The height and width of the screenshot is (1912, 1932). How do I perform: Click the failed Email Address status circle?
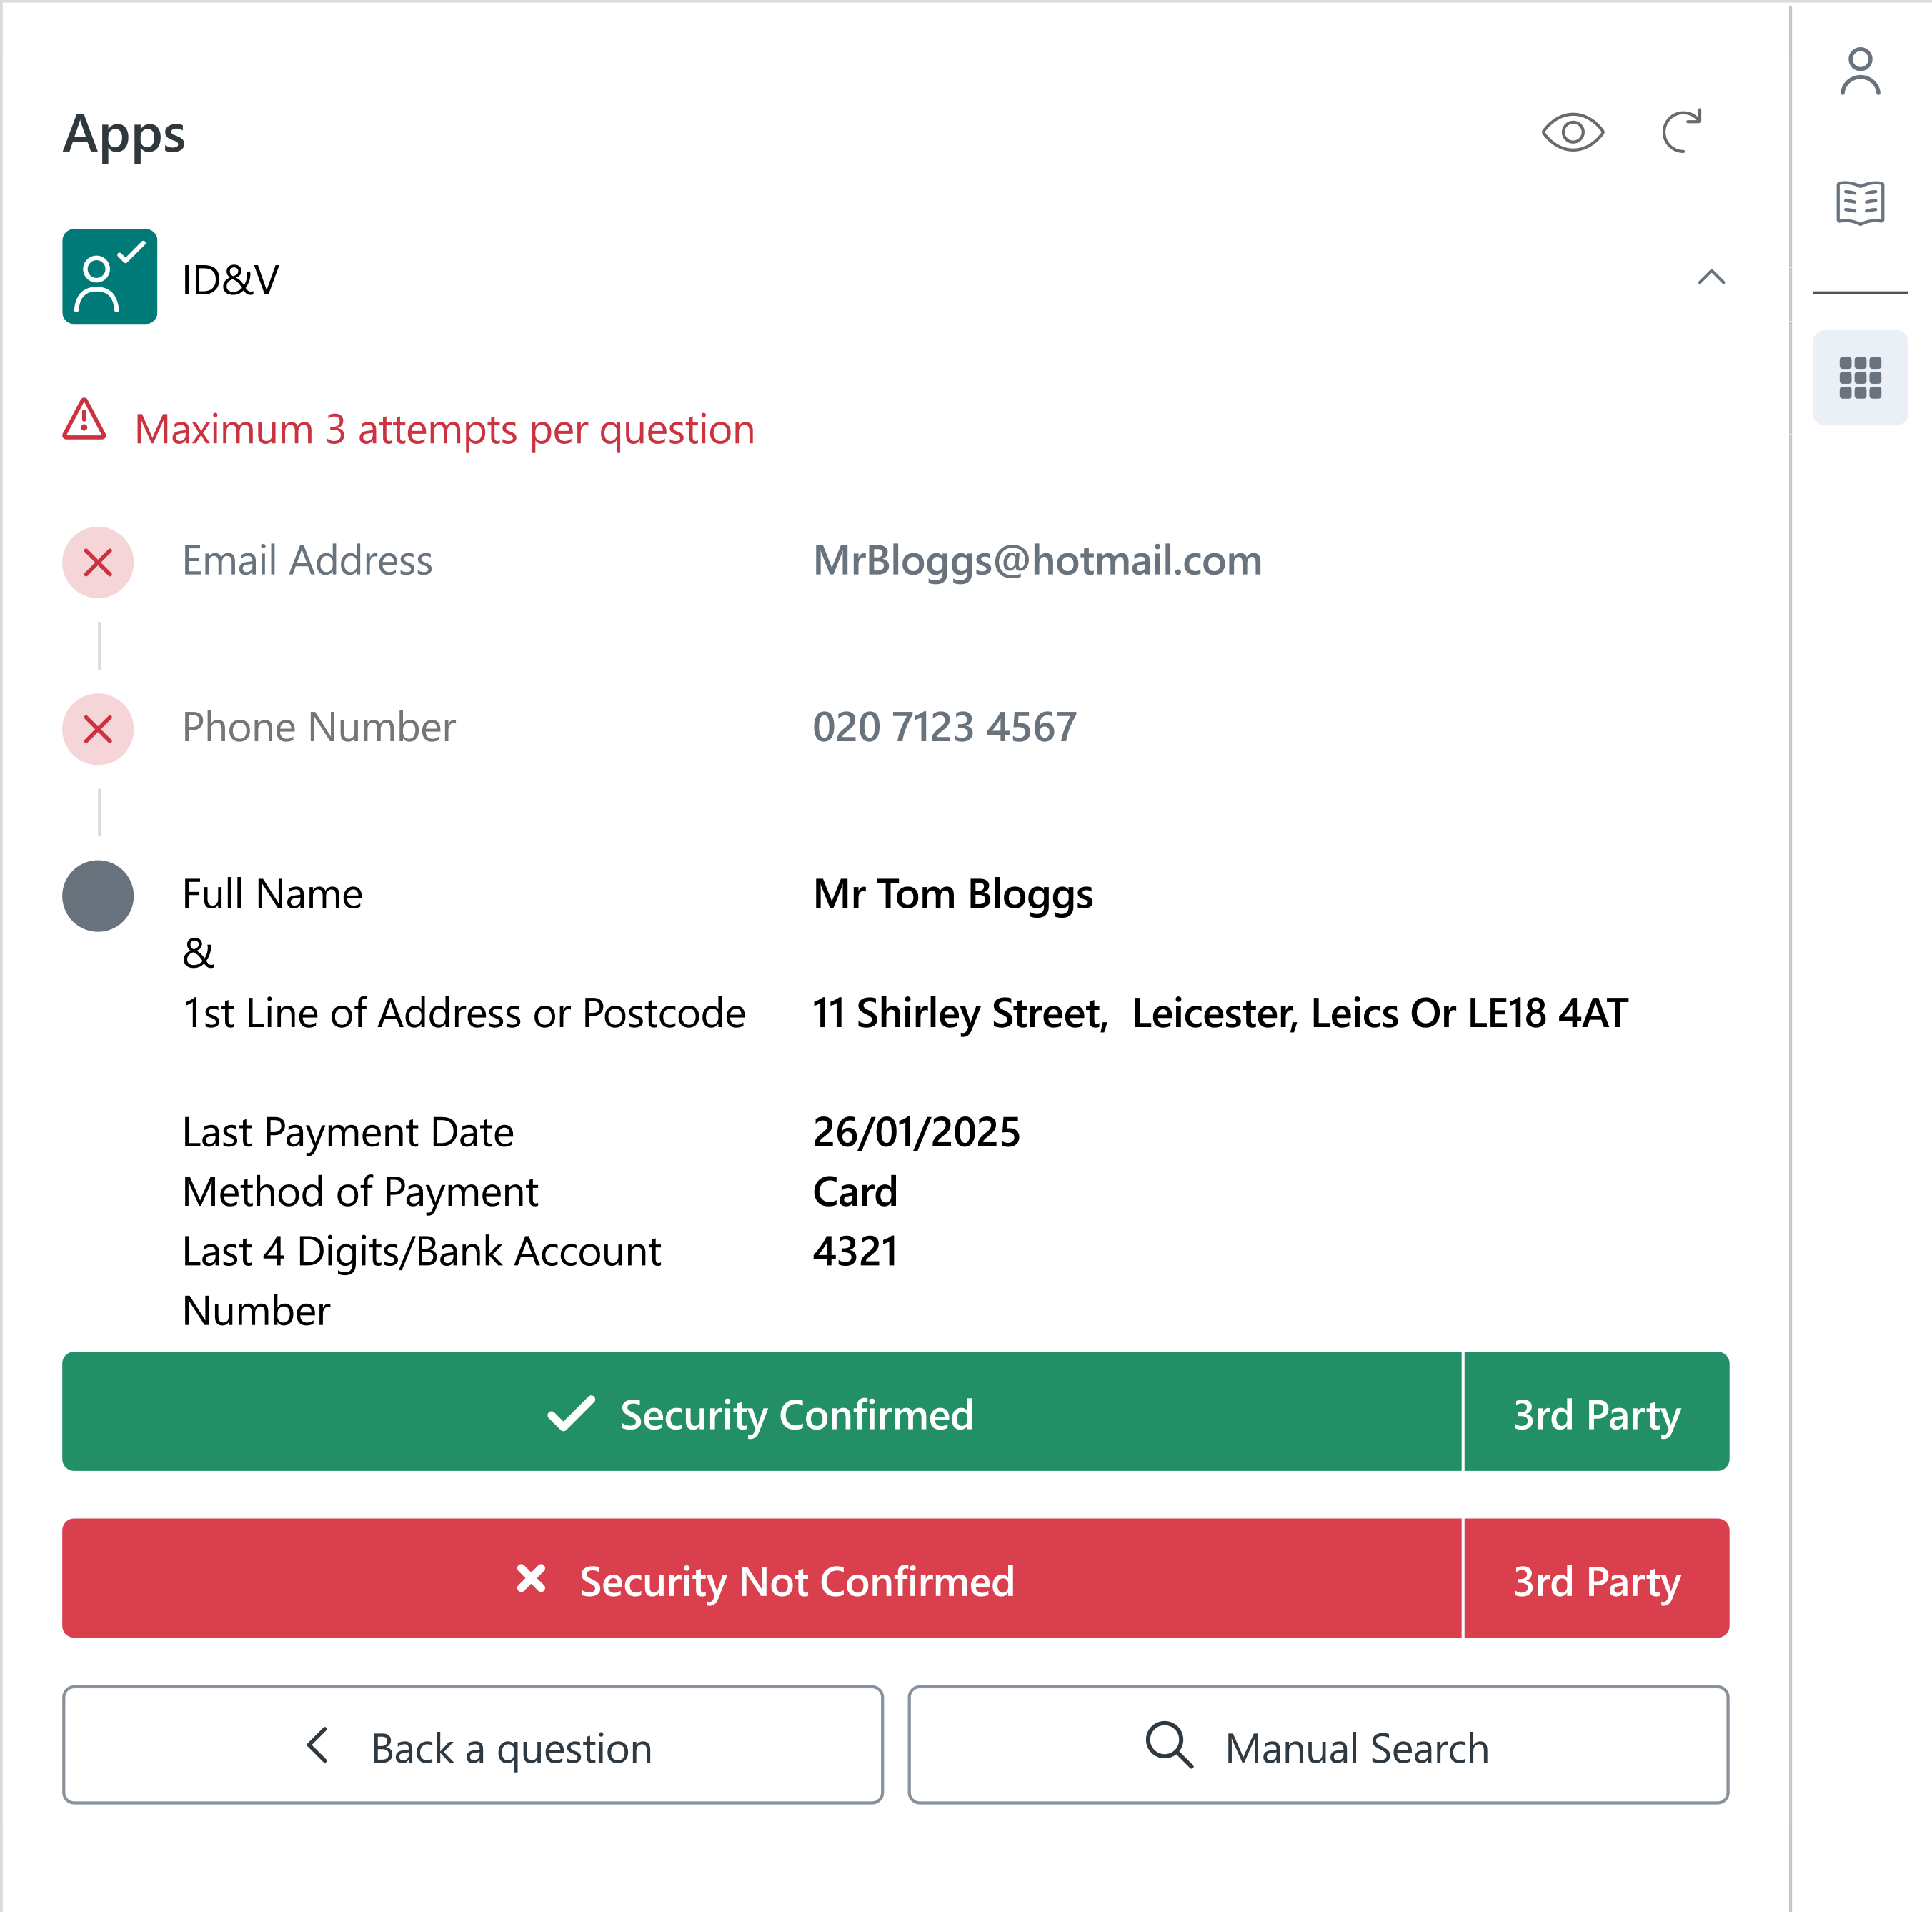click(x=98, y=563)
